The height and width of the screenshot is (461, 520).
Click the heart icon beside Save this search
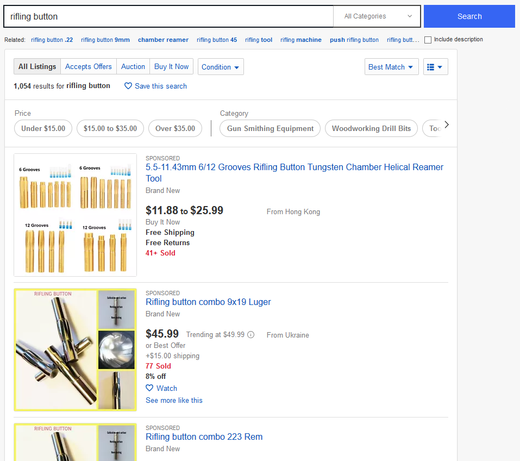[x=128, y=86]
